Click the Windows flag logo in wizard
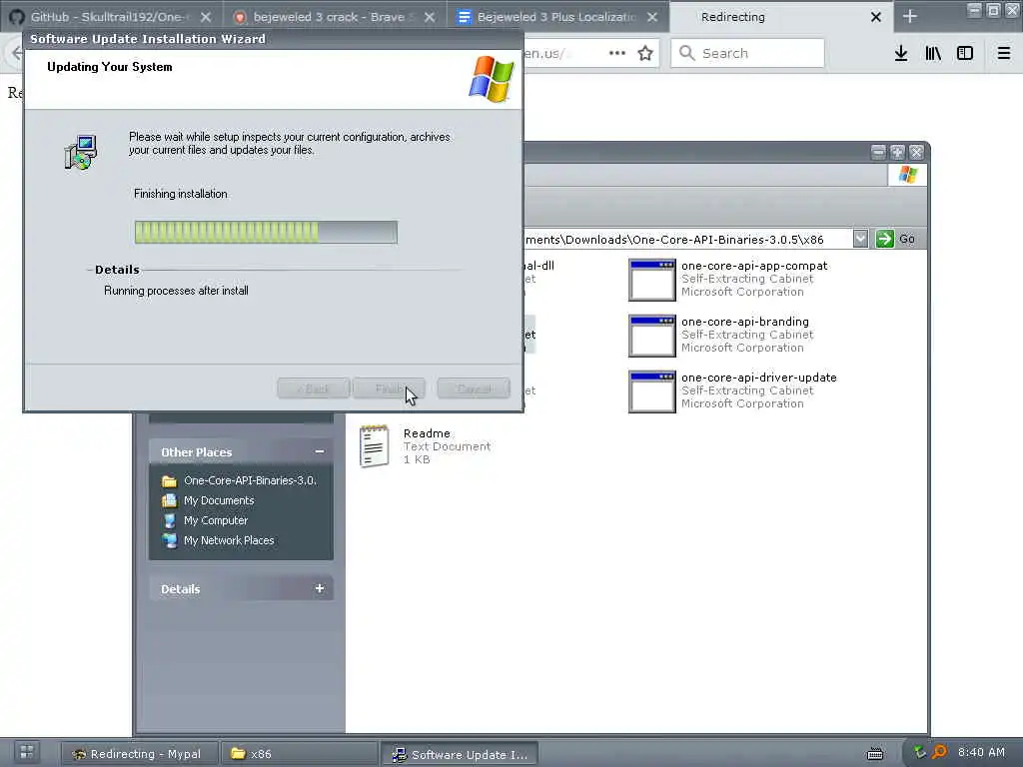The height and width of the screenshot is (767, 1023). click(492, 79)
